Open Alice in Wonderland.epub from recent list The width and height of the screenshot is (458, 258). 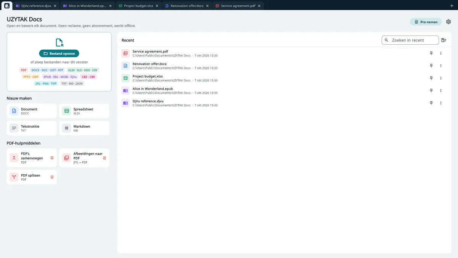tap(284, 91)
